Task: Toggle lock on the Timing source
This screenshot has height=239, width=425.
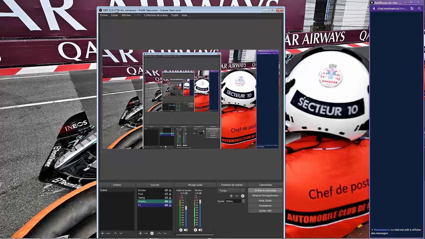Action: [x=170, y=198]
